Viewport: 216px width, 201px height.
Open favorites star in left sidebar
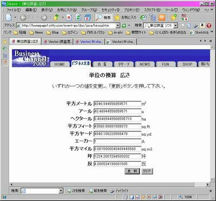pos(5,42)
